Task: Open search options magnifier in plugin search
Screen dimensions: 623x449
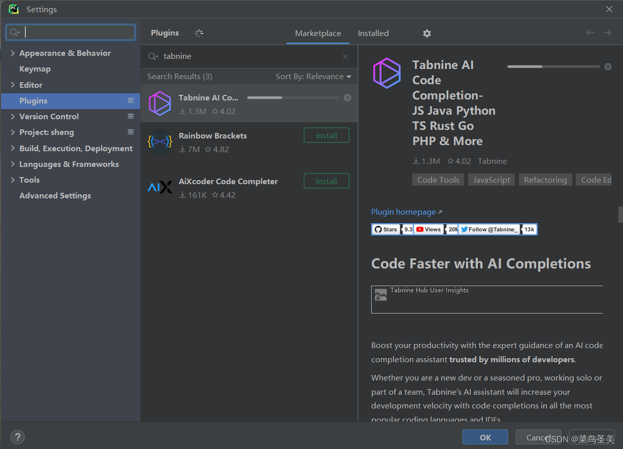Action: point(153,56)
